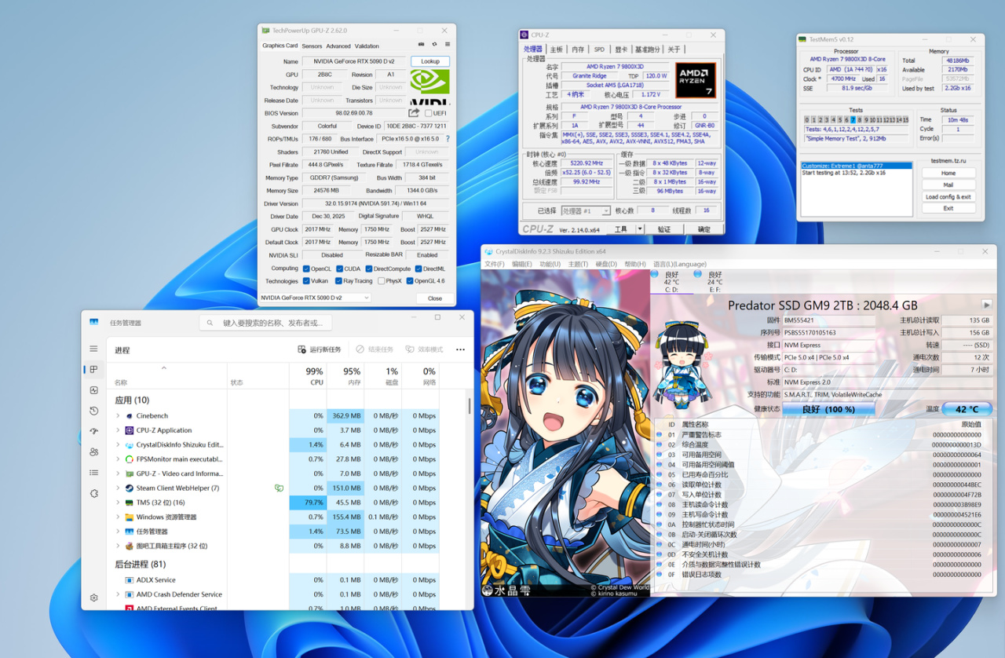Open the Services icon in Task Manager sidebar
This screenshot has height=658, width=1005.
94,493
